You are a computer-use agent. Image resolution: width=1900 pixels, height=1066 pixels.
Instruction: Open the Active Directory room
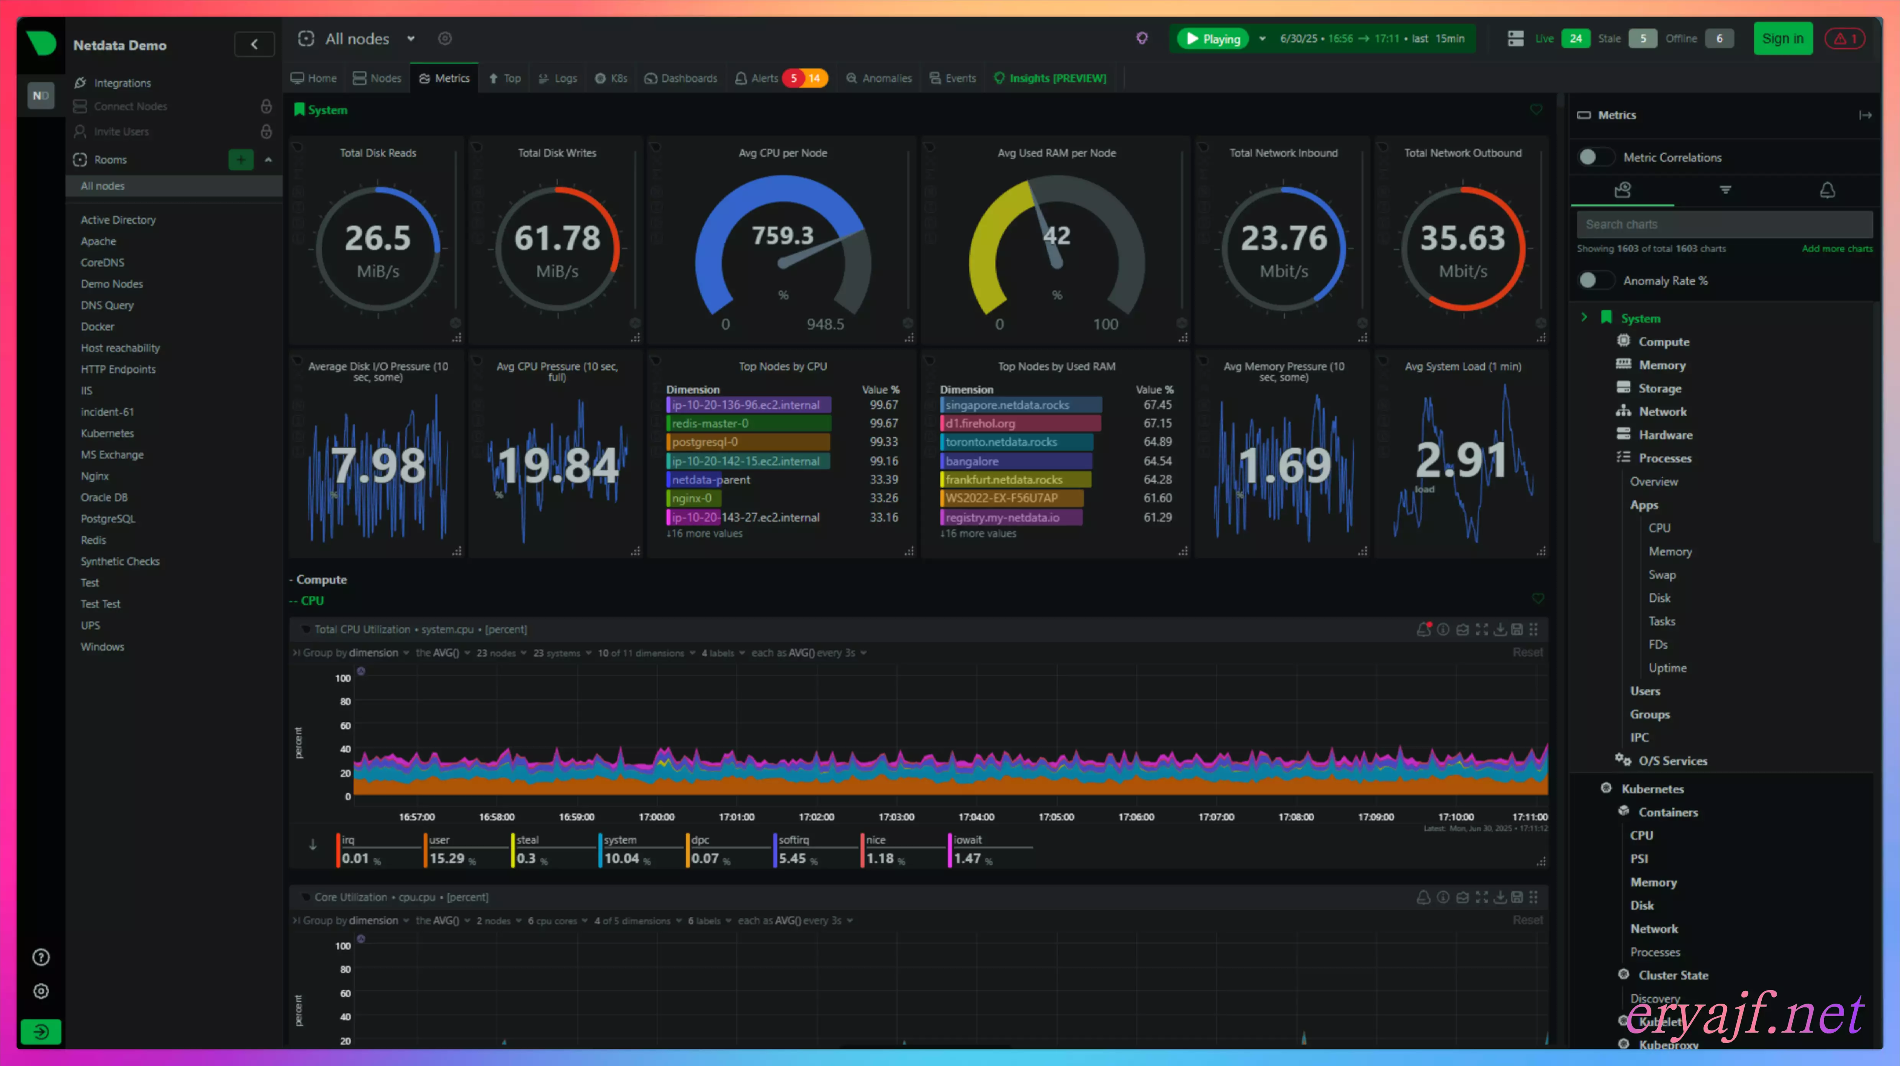[x=118, y=220]
